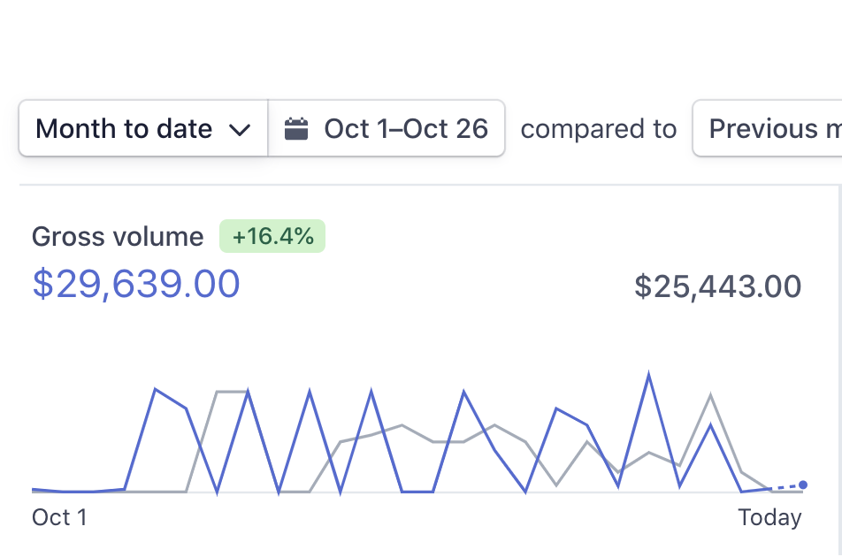This screenshot has height=557, width=842.
Task: Open the Month to date dropdown
Action: (143, 128)
